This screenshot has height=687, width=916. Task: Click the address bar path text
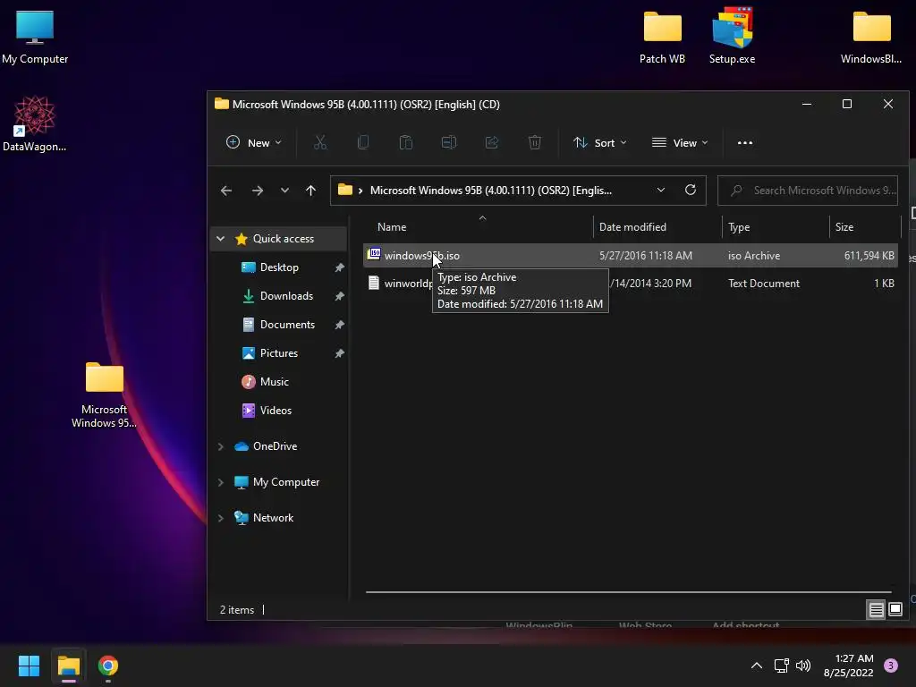[491, 191]
